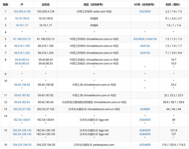Click the 时间（毫秒）column header
This screenshot has width=189, height=149.
click(173, 5)
